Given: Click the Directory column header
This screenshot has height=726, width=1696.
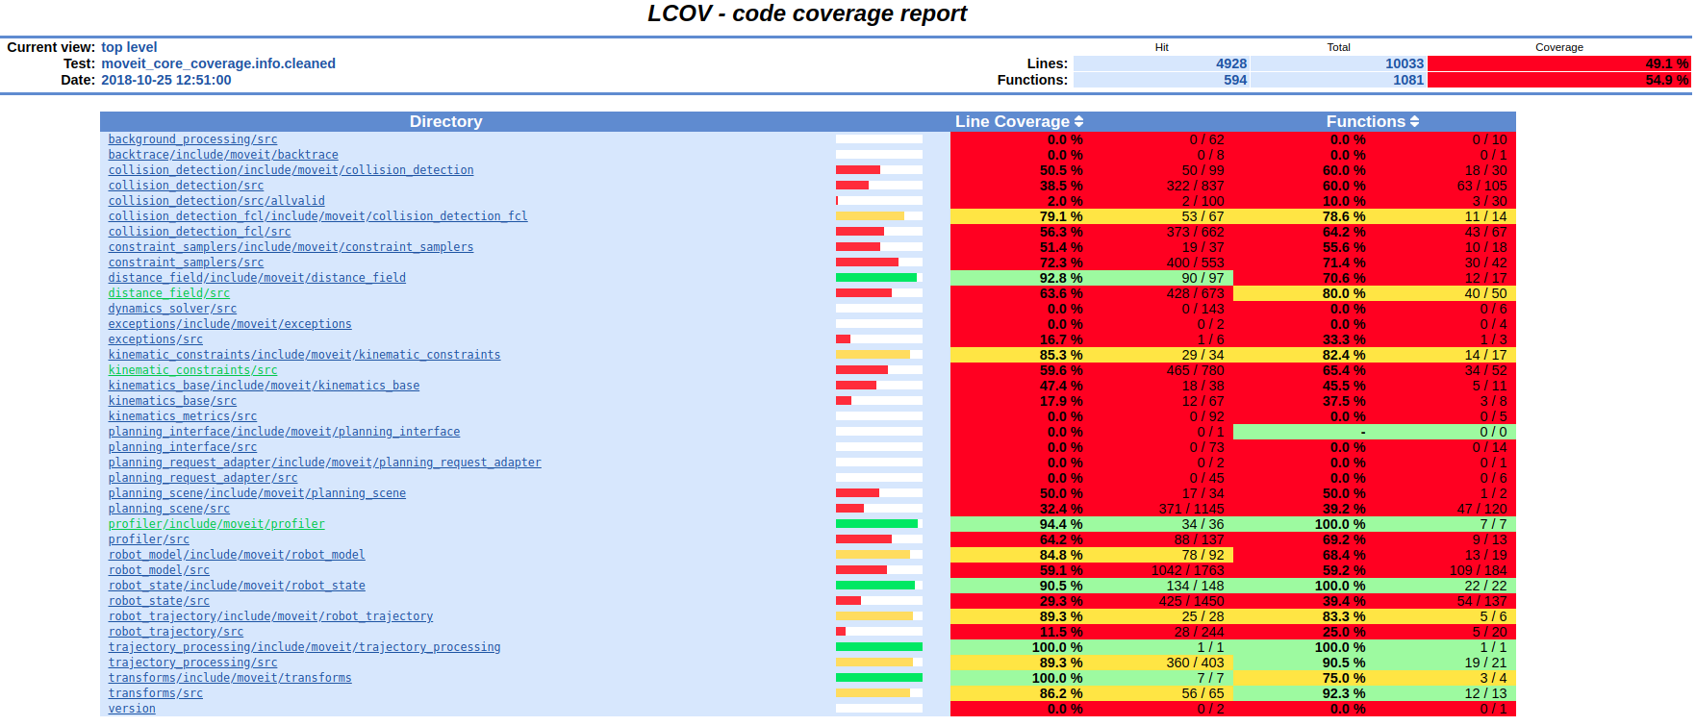Looking at the screenshot, I should pos(445,122).
